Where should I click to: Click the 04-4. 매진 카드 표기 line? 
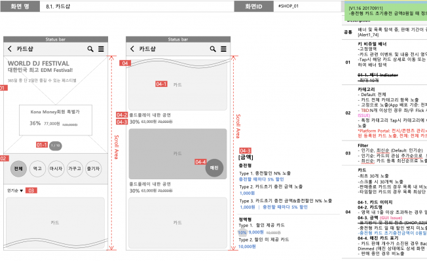pos(378,238)
